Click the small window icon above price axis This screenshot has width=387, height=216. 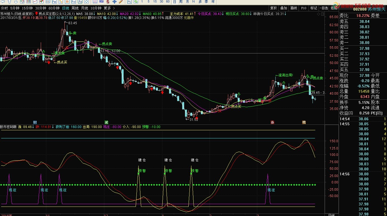tap(323, 13)
